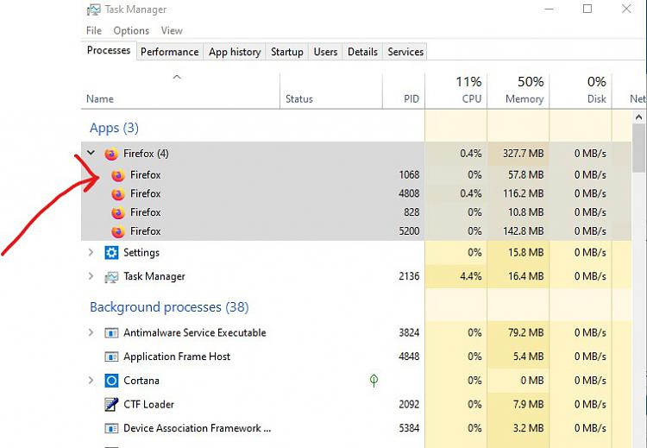Collapse the Firefox (4) process group
This screenshot has height=448, width=647.
point(91,153)
